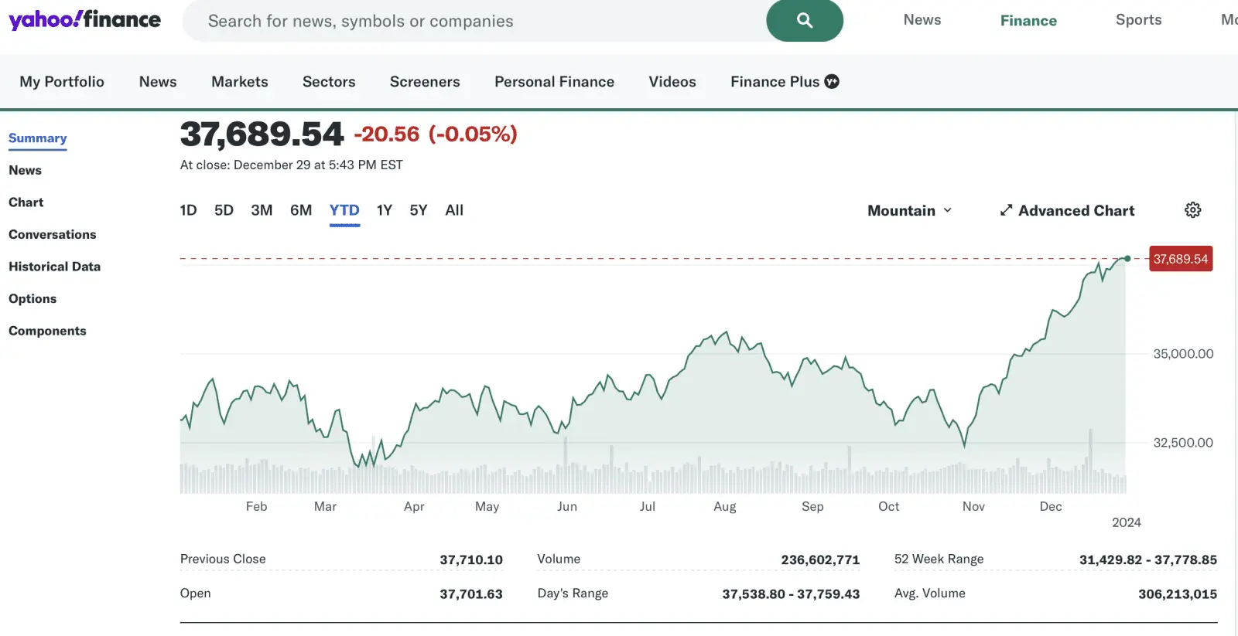This screenshot has width=1238, height=636.
Task: Open the Conversations sidebar tab
Action: click(x=52, y=234)
